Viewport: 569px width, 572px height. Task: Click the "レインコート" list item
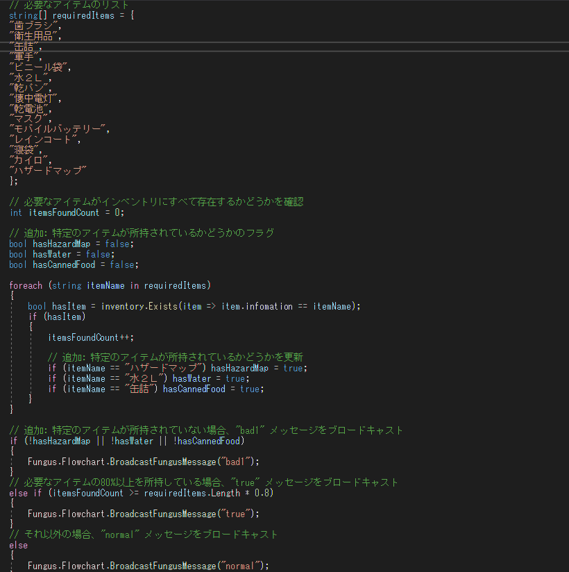click(x=44, y=140)
